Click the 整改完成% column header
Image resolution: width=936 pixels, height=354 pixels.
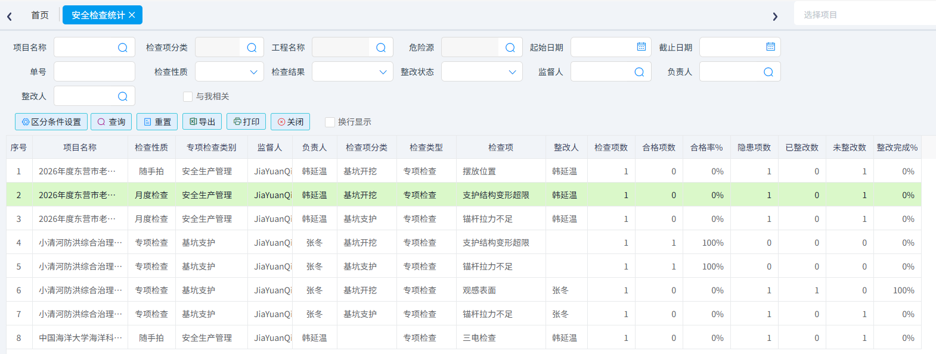[x=897, y=148]
